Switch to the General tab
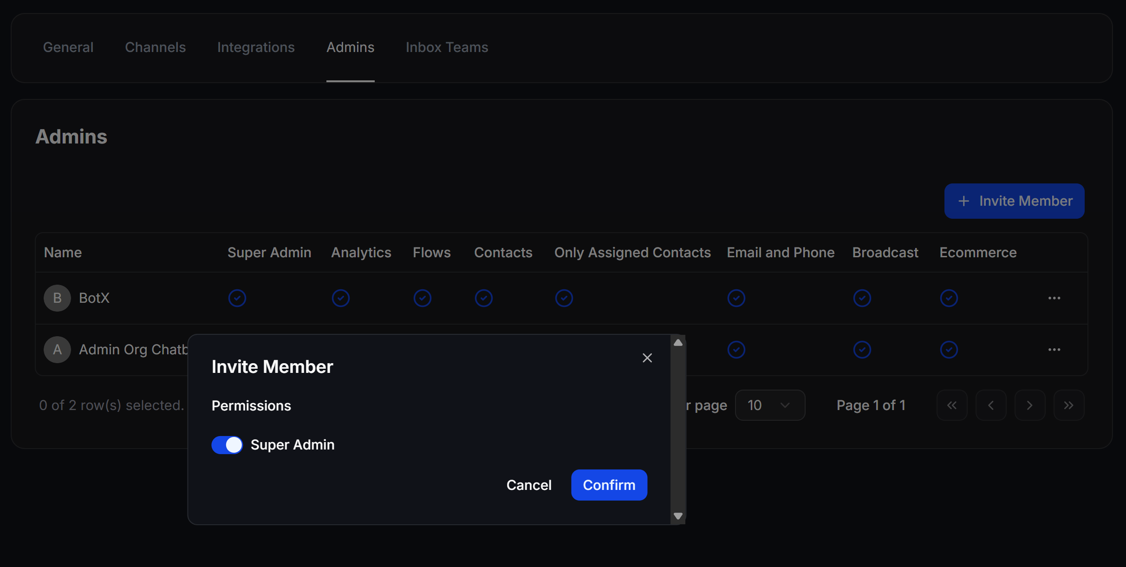 click(x=68, y=47)
